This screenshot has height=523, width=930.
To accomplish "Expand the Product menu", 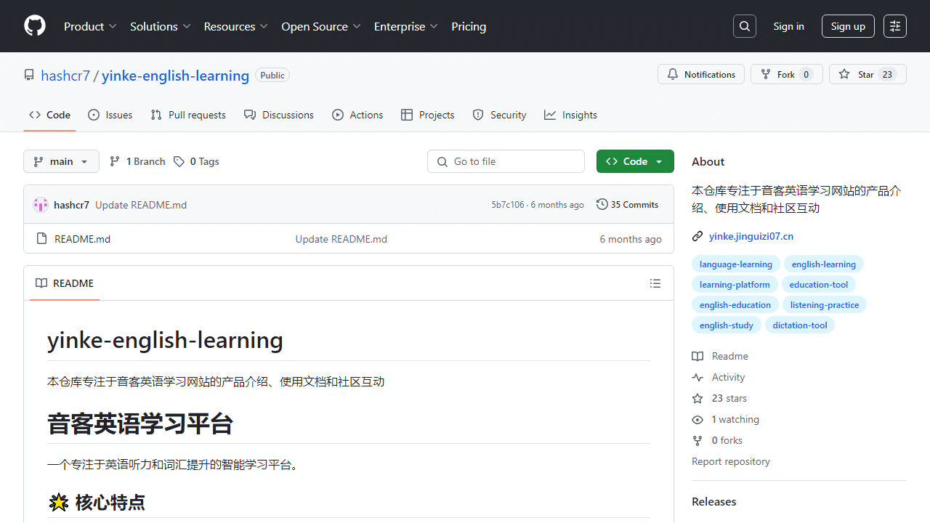I will (90, 26).
